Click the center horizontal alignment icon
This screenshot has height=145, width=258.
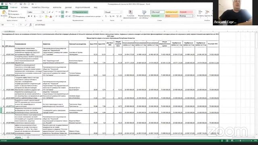tap(59, 16)
